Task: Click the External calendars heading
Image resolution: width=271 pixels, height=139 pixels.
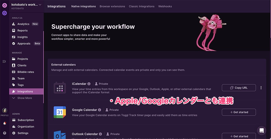Action: [64, 65]
